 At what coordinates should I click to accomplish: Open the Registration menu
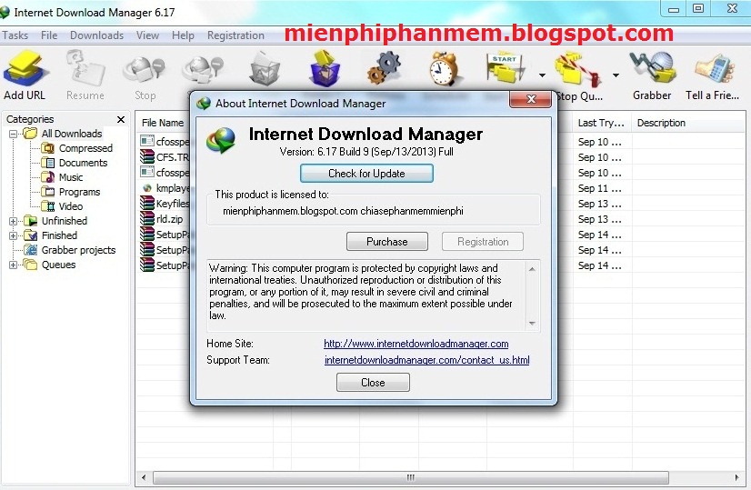(235, 35)
